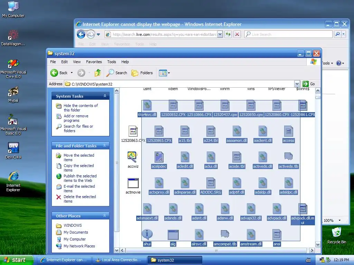
Task: Open the View menu
Action: coord(77,62)
